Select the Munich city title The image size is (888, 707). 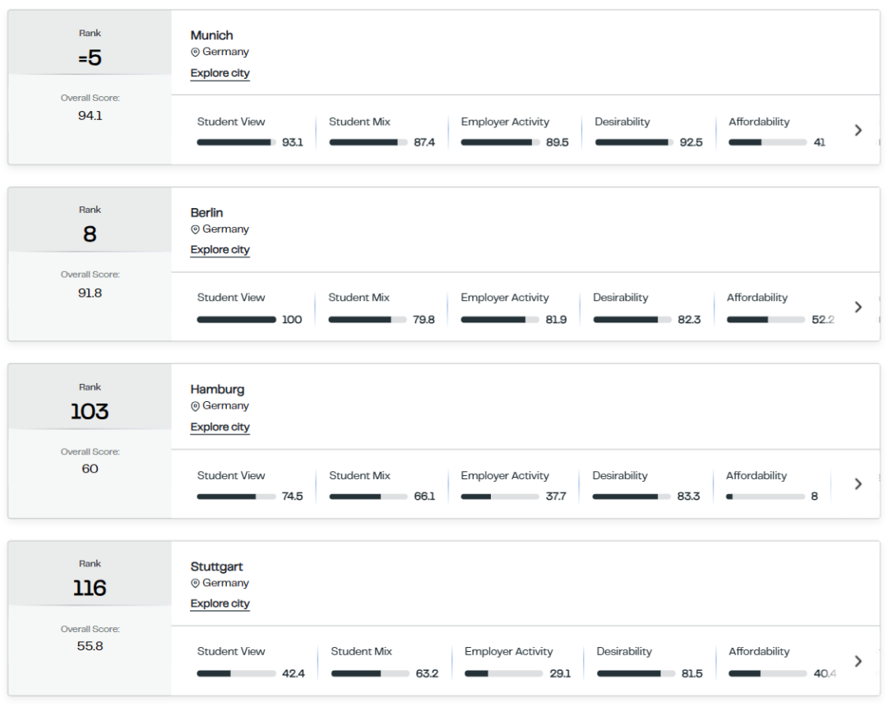coord(212,35)
